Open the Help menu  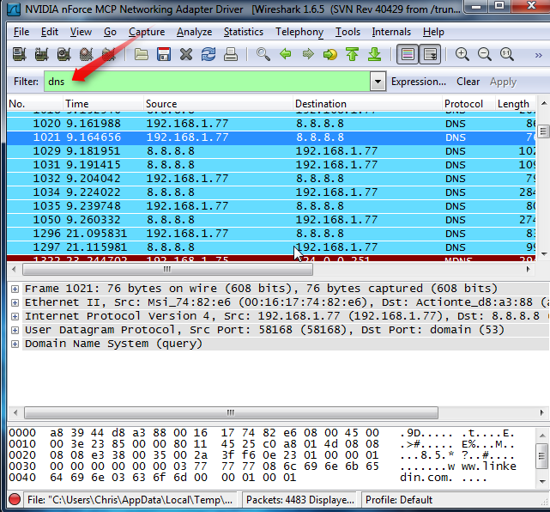coord(433,32)
